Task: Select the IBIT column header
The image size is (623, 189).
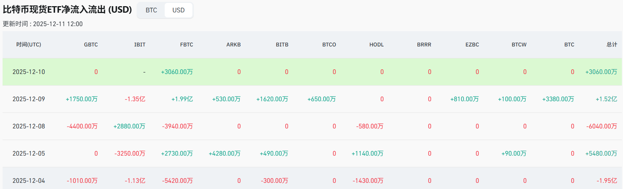Action: [x=140, y=45]
